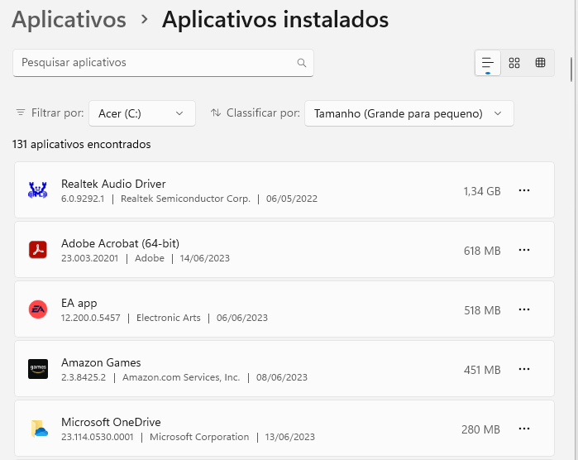Select the EA app name
This screenshot has height=460, width=578.
coord(79,304)
